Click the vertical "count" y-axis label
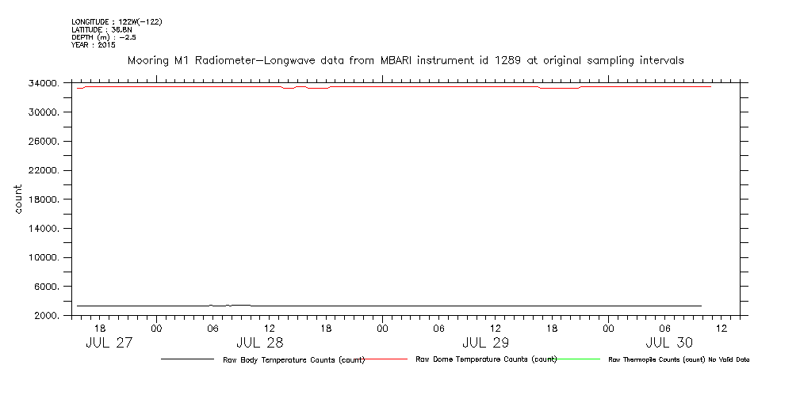 point(18,199)
